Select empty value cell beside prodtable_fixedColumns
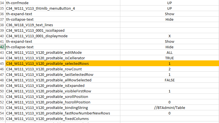Screen dimensions: 219x123 170,119
